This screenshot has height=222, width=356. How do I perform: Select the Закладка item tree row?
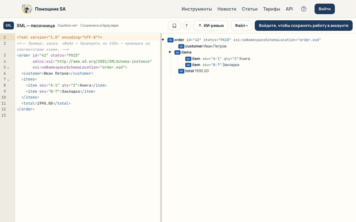(x=212, y=65)
